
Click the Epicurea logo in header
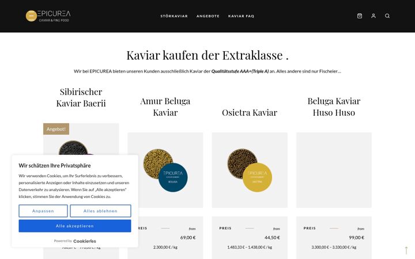[x=48, y=16]
